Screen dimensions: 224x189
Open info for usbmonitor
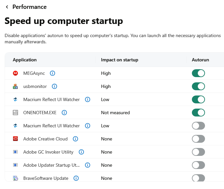coord(54,86)
